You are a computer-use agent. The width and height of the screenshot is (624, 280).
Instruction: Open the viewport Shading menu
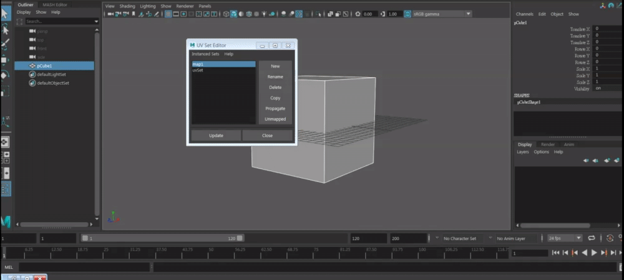pos(127,6)
